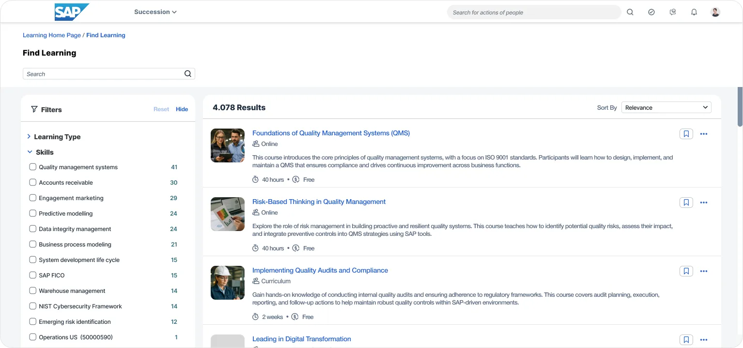Expand the Learning Type filter section
743x348 pixels.
tap(29, 136)
